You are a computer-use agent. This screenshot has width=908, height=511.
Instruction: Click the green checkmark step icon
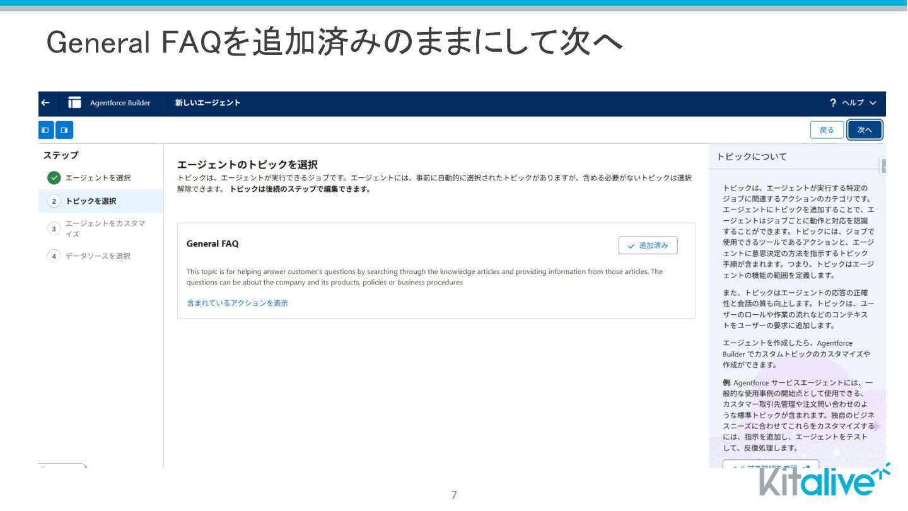coord(54,178)
